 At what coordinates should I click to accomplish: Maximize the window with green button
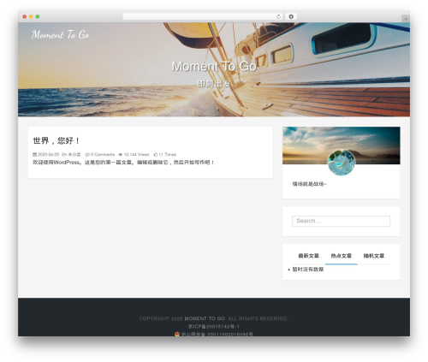(38, 16)
